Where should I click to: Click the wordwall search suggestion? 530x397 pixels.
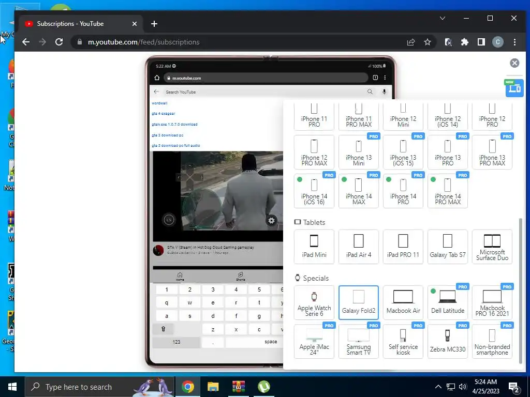159,103
